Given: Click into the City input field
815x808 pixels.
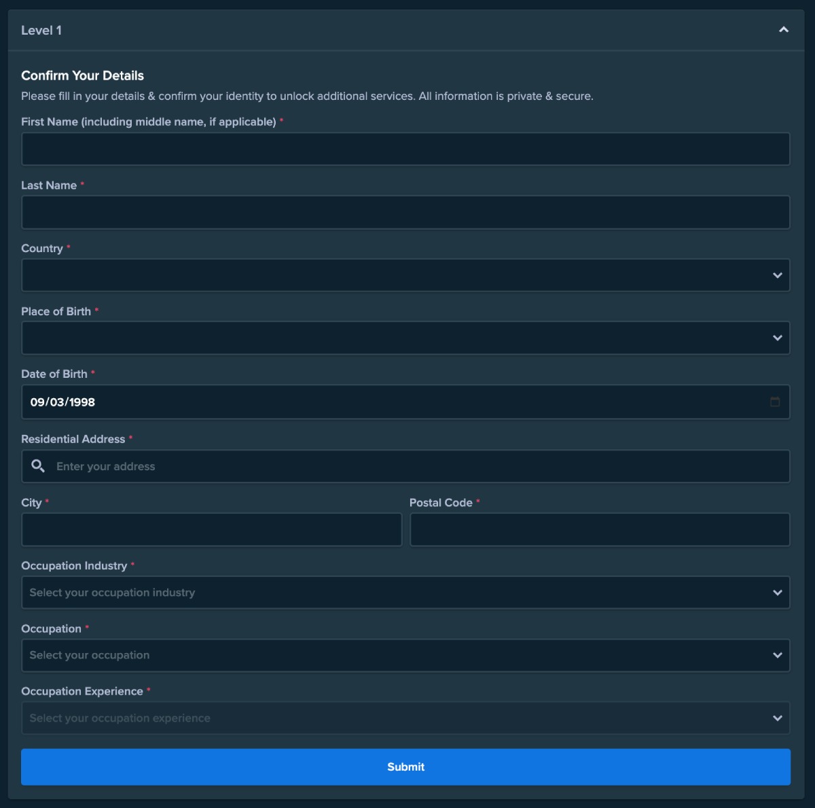Looking at the screenshot, I should click(x=211, y=529).
